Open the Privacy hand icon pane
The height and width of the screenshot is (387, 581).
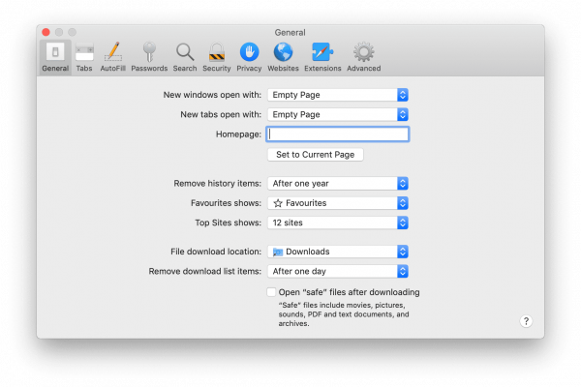(x=249, y=57)
